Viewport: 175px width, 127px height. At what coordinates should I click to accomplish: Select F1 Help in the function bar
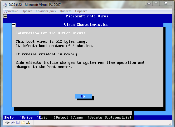[9, 118]
